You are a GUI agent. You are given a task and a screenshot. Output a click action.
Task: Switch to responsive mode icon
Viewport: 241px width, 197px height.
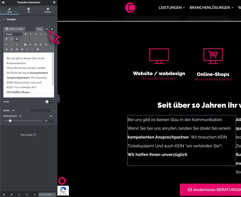(27, 194)
